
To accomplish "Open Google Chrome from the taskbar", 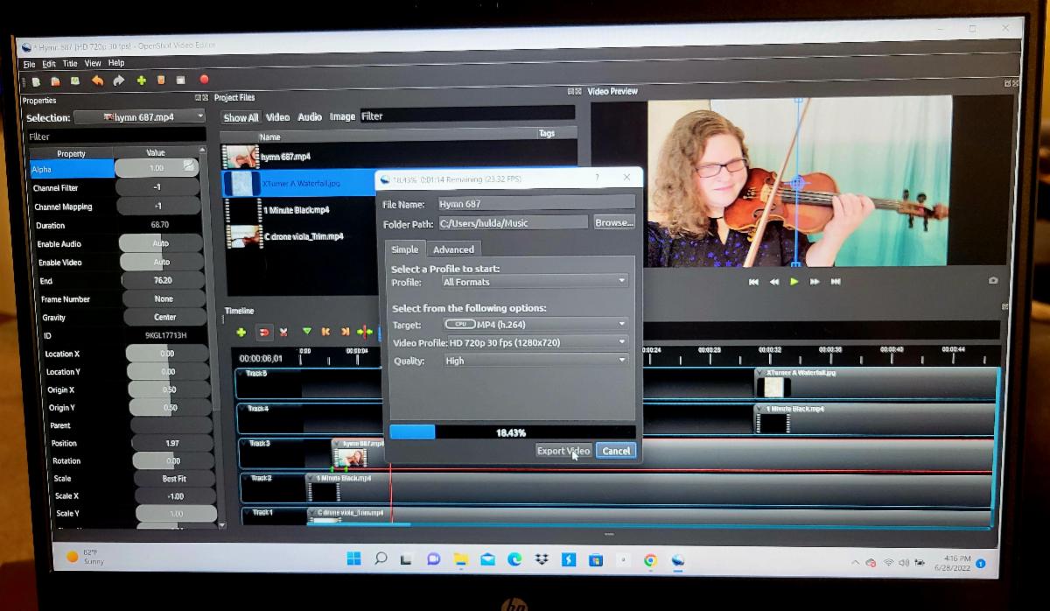I will [650, 560].
